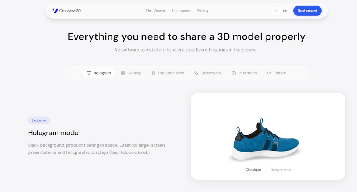The width and height of the screenshot is (357, 192).
Task: Click the blue sneaker 3D model
Action: point(266,140)
